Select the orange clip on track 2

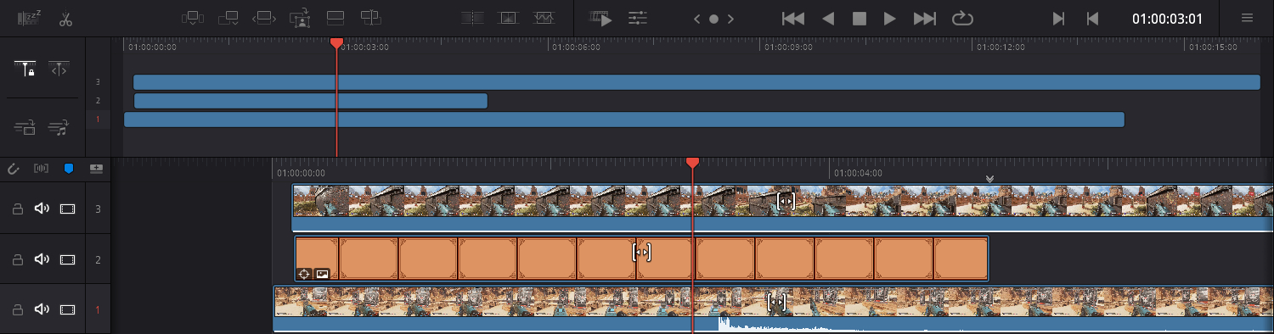(x=641, y=259)
